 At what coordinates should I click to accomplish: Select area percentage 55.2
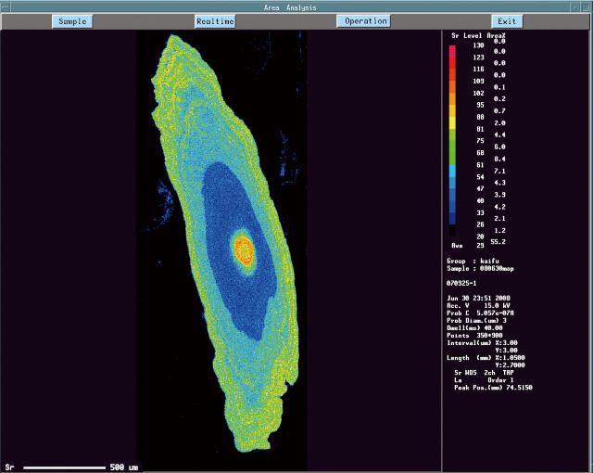(498, 242)
